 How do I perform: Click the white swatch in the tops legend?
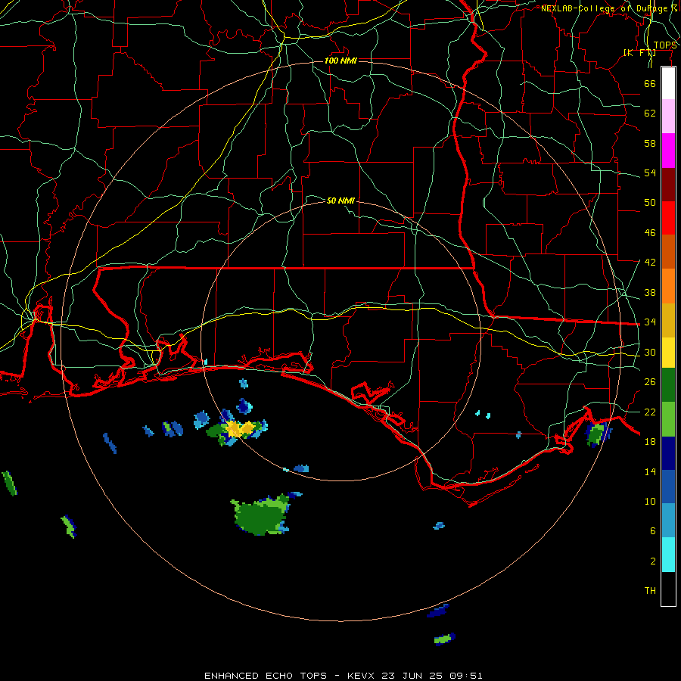pos(668,83)
